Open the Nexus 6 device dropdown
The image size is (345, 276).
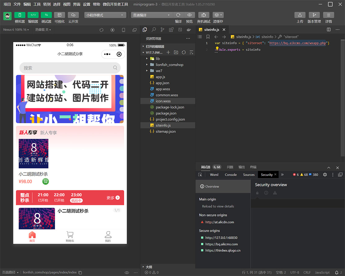(16, 30)
